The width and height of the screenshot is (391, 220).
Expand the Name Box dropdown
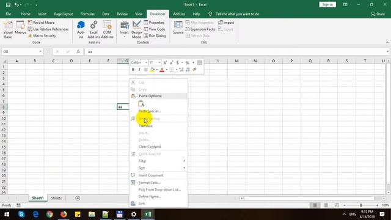(40, 51)
